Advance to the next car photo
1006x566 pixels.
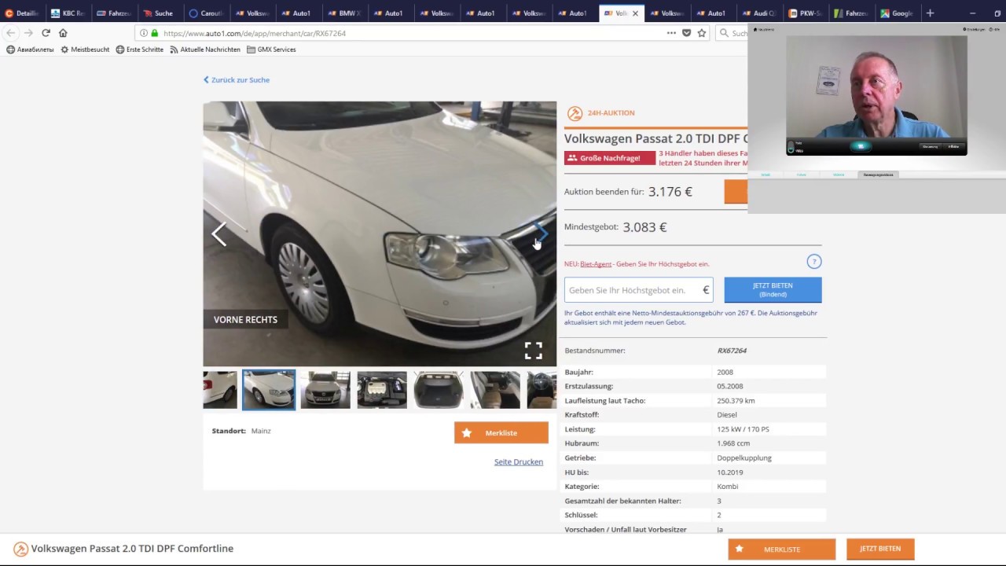[542, 234]
